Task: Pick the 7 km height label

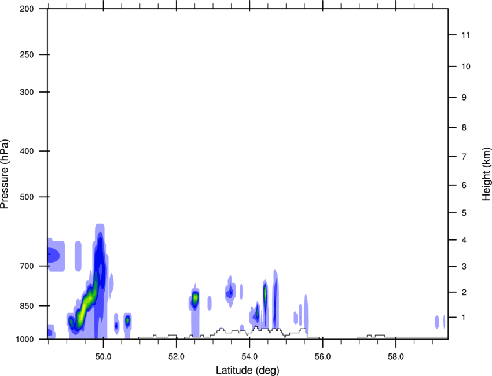Action: tap(464, 157)
